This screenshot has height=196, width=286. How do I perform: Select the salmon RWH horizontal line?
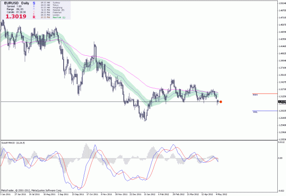point(265,94)
